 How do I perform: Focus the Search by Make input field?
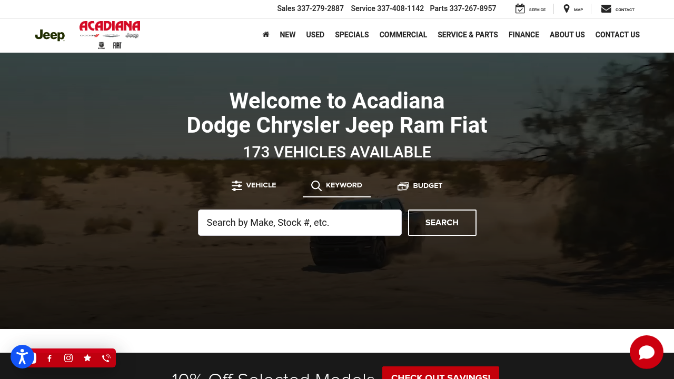(x=300, y=223)
